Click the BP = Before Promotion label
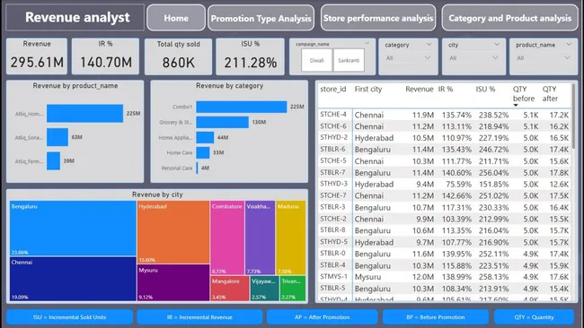584x328 pixels. (x=436, y=317)
